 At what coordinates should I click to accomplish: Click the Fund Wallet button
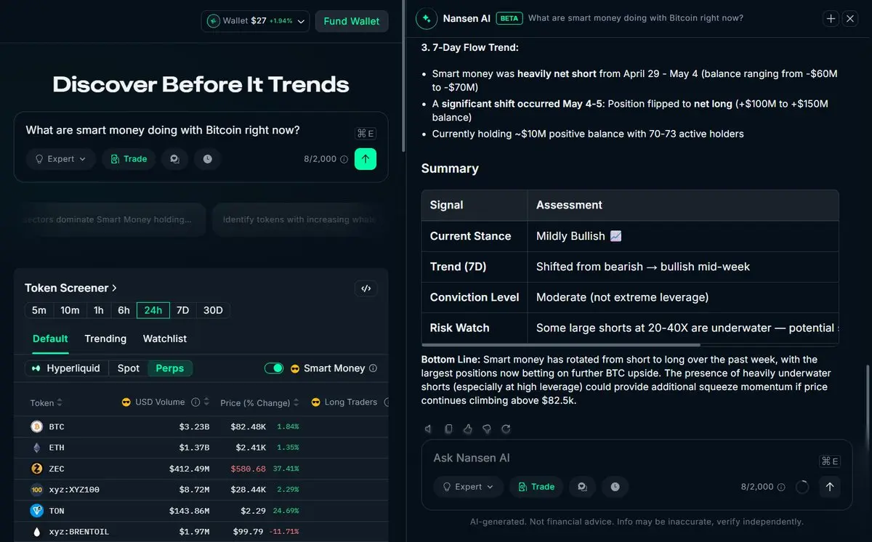point(352,21)
